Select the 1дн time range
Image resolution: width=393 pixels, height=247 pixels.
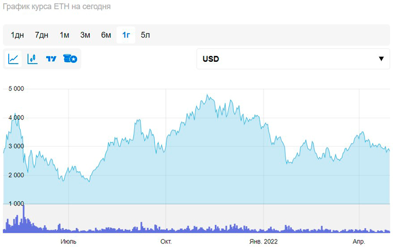tap(17, 35)
